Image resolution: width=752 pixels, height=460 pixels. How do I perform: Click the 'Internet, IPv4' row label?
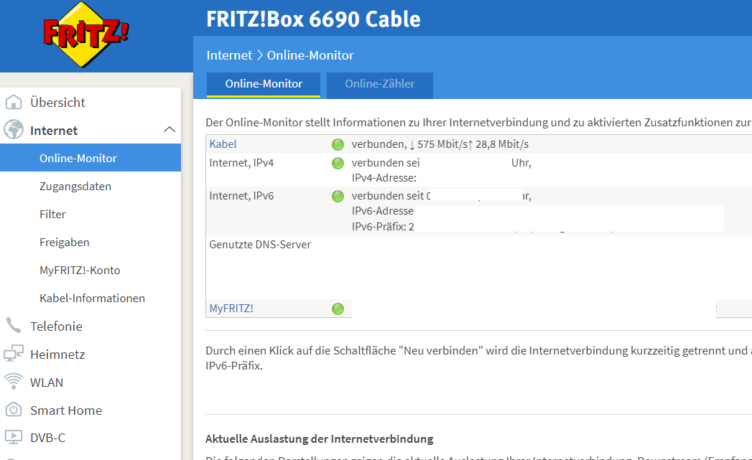(241, 163)
